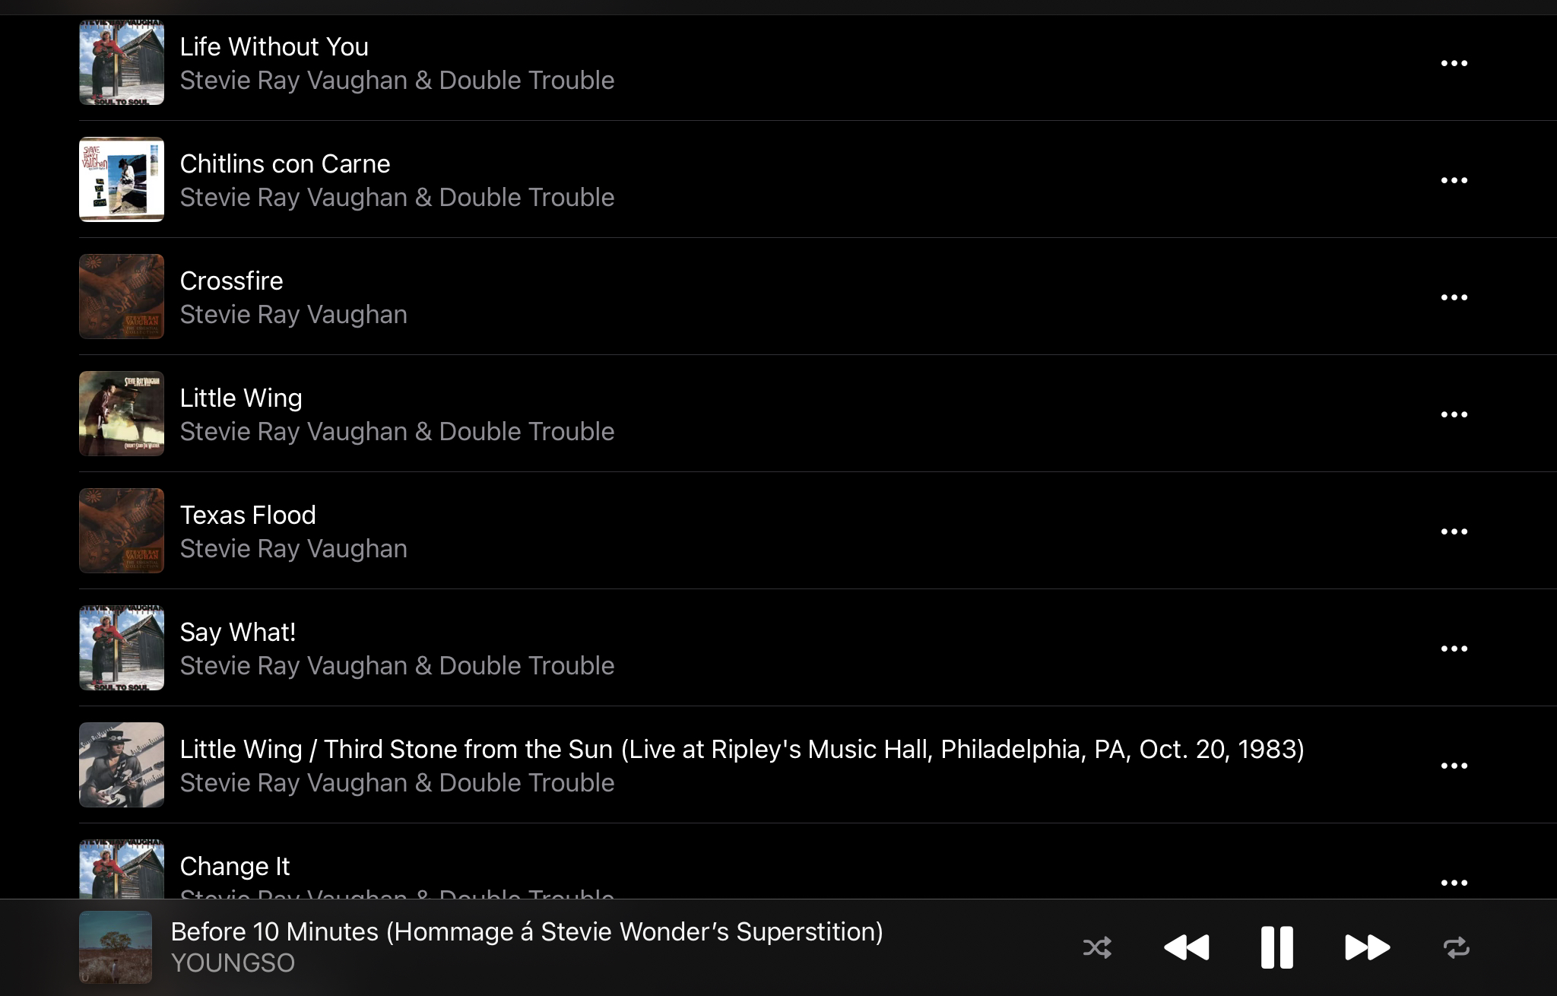Go back to previous track

point(1187,947)
